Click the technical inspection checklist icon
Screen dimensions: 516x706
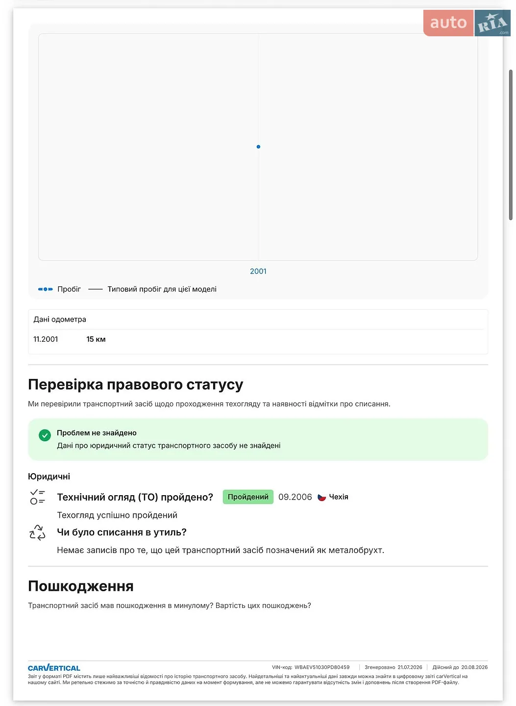[x=37, y=497]
